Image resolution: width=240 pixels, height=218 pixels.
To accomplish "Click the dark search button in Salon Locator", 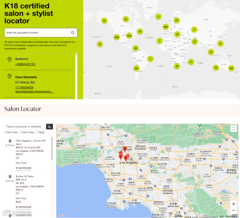I will point(50,127).
